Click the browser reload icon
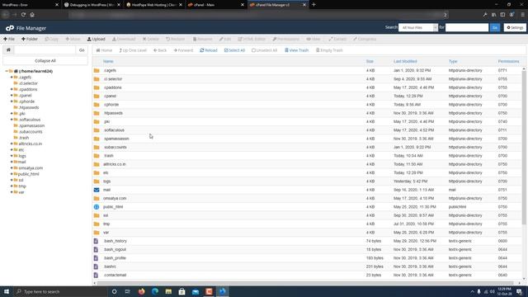528x297 pixels. pyautogui.click(x=23, y=15)
